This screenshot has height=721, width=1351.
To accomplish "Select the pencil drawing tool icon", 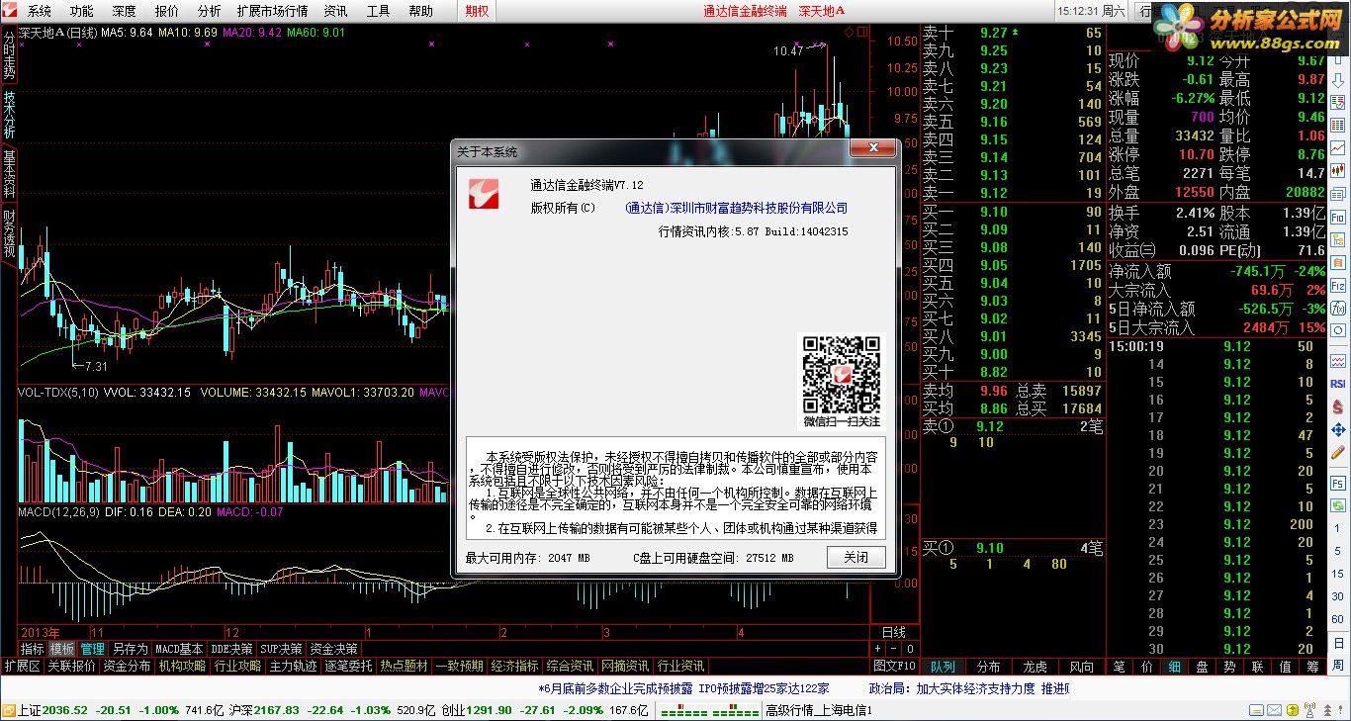I will [x=1338, y=452].
